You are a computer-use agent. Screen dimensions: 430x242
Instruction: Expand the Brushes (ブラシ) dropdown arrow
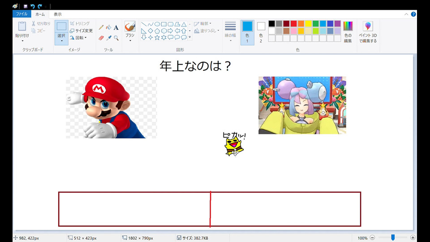tap(130, 41)
